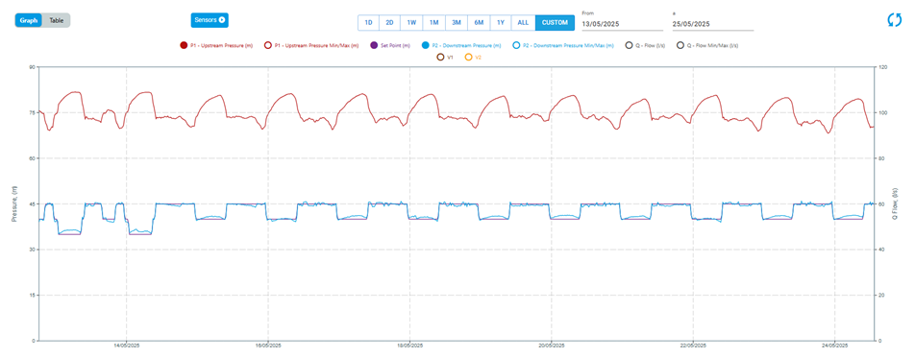
Task: Click the 24/05/2025 x-axis label
Action: click(x=834, y=346)
